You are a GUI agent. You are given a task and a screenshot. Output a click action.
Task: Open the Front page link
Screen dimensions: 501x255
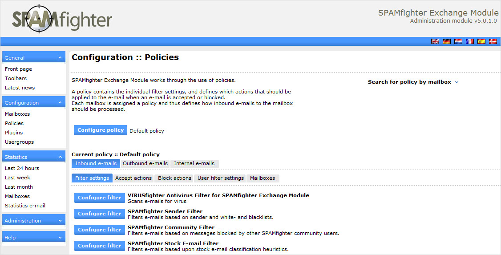tap(18, 69)
